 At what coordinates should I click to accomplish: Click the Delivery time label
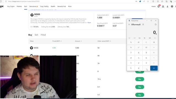pos(62,27)
